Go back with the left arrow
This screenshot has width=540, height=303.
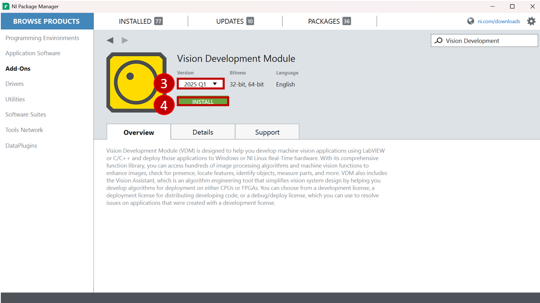click(x=110, y=40)
